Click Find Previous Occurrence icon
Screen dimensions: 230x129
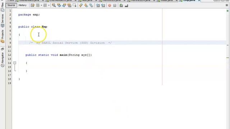(59, 5)
